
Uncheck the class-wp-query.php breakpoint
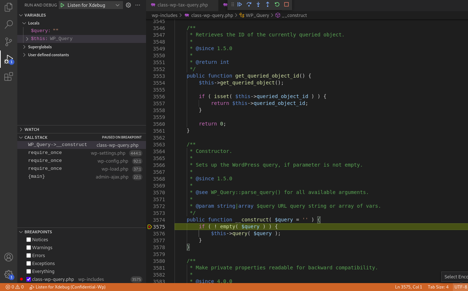click(x=28, y=279)
